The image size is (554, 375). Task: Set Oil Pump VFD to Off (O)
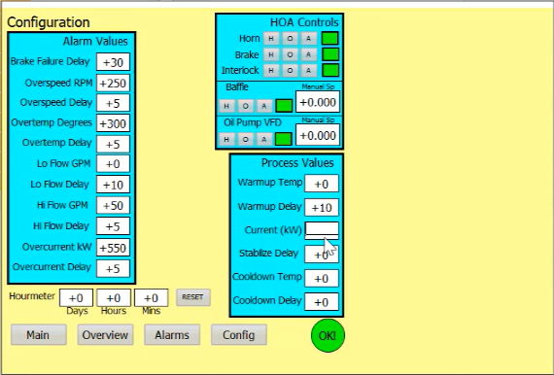tap(245, 139)
